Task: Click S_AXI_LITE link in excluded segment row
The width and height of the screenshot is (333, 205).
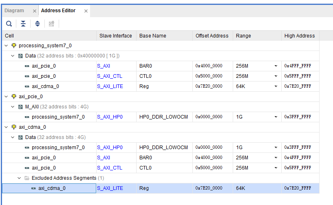Action: coord(110,188)
